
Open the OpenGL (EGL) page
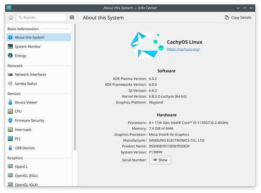click(26, 176)
